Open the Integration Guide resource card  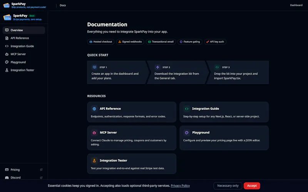(x=224, y=112)
